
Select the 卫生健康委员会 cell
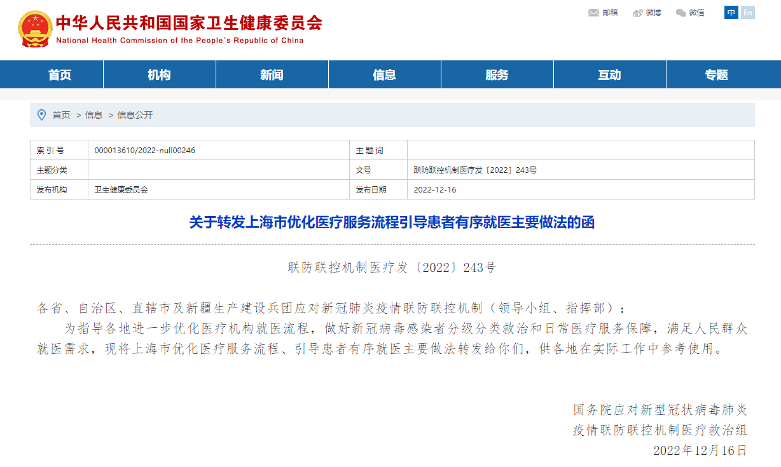coord(218,189)
